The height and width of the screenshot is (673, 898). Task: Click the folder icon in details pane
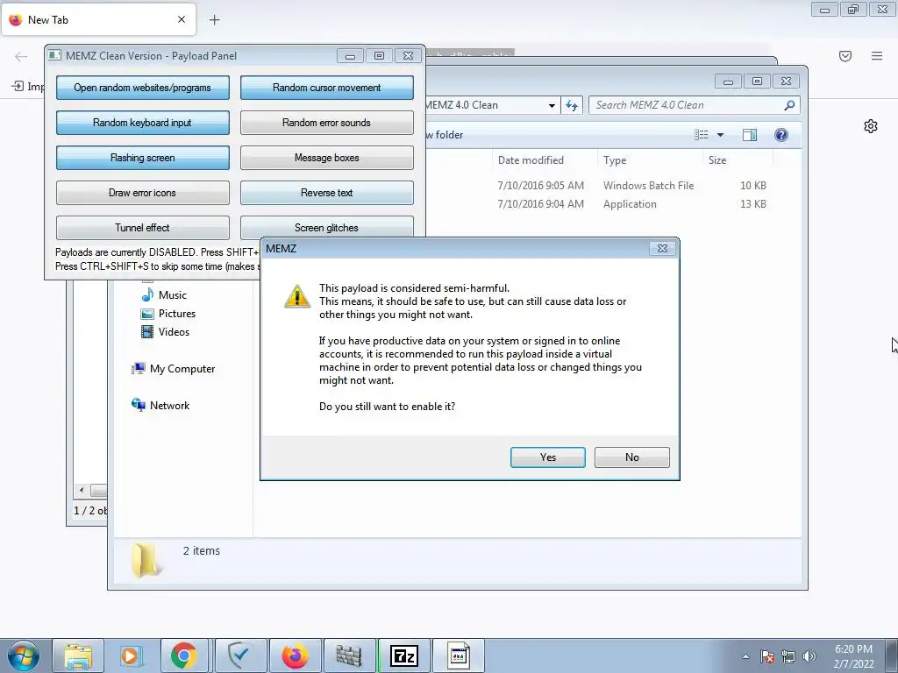tap(146, 560)
